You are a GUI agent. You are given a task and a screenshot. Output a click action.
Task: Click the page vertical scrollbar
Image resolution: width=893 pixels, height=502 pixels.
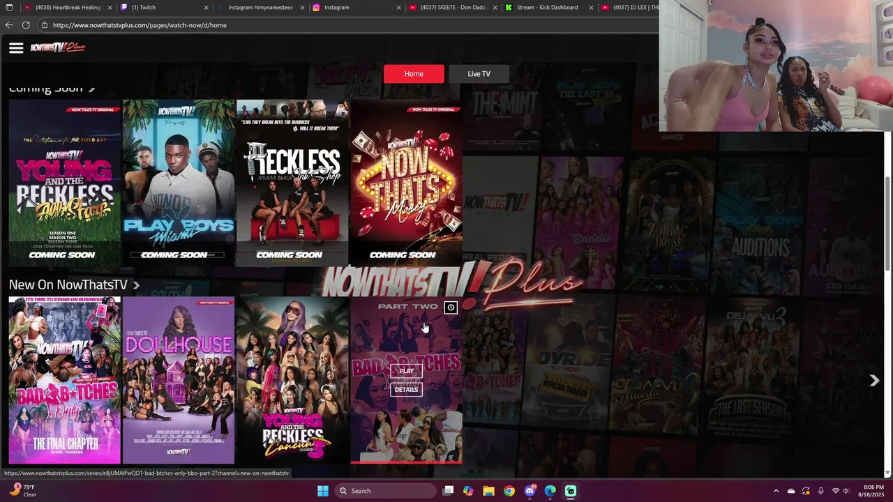(888, 225)
